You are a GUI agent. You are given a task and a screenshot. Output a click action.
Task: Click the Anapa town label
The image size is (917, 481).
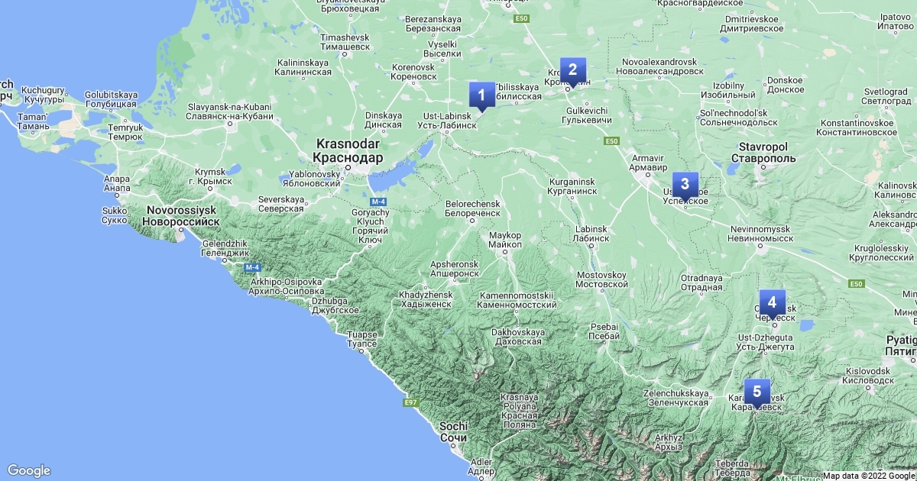pos(116,184)
